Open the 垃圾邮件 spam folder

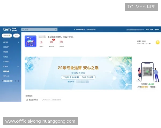pyautogui.click(x=6, y=62)
